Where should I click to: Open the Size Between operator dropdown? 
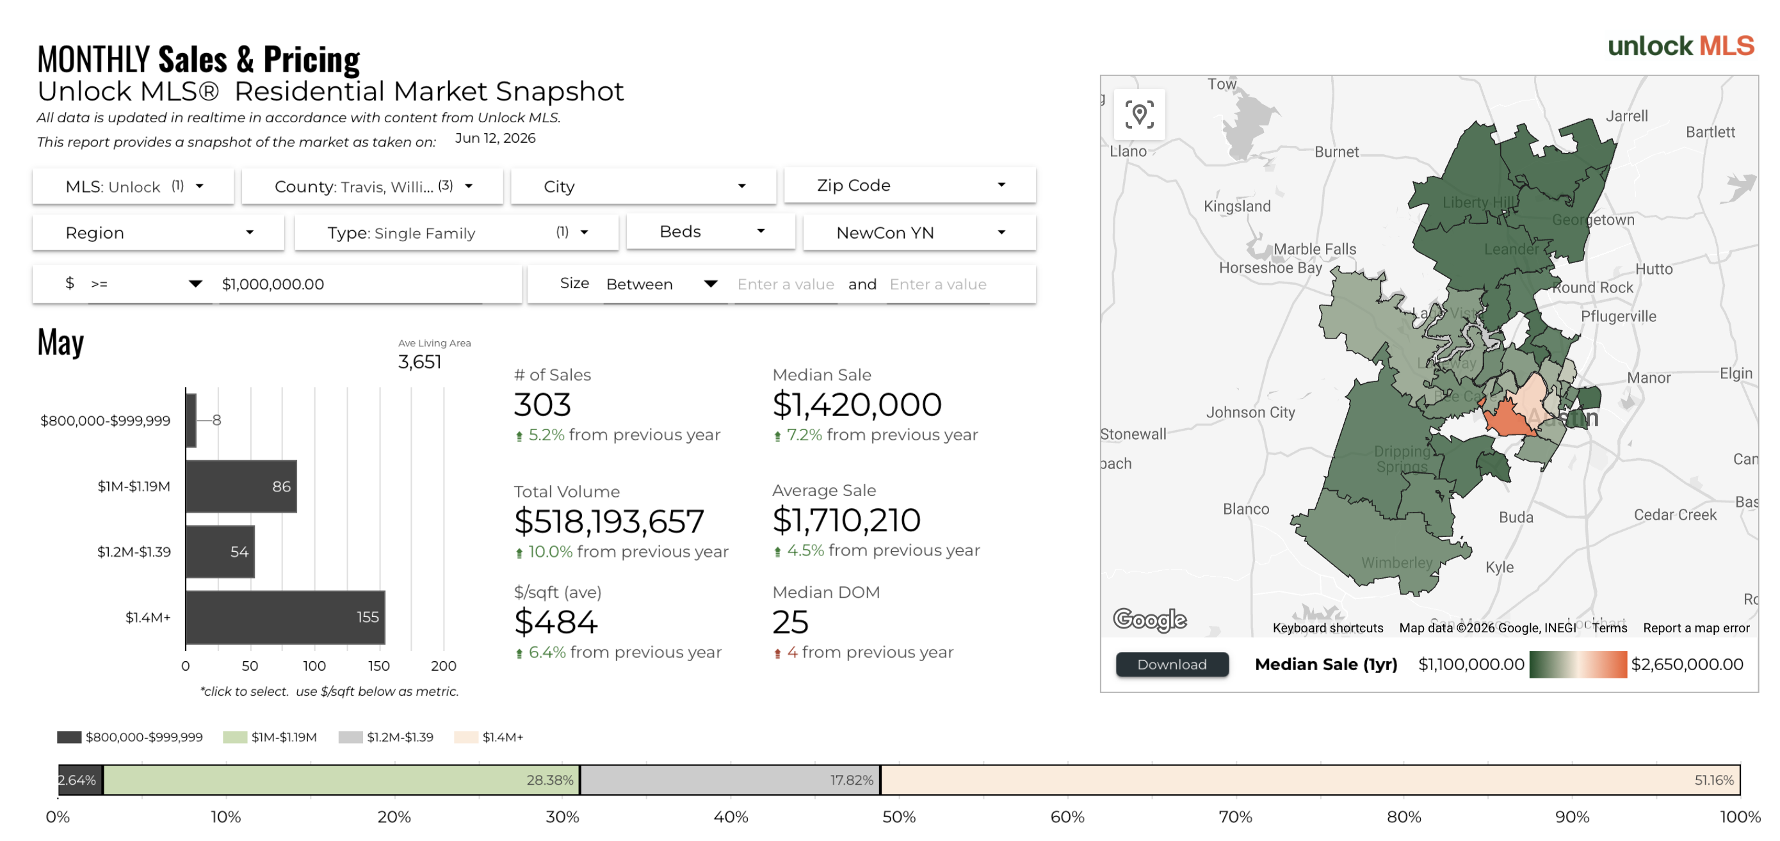click(x=661, y=284)
